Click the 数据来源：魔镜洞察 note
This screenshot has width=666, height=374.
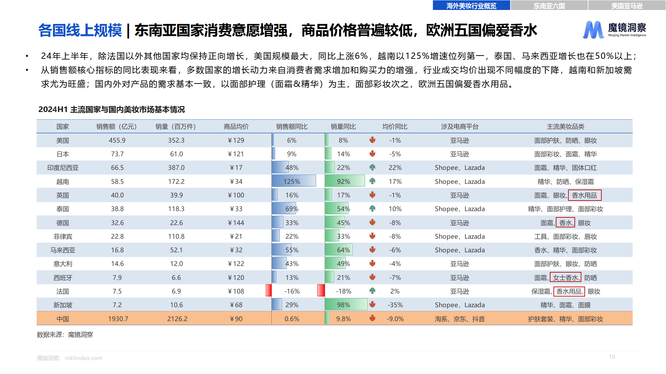click(65, 334)
